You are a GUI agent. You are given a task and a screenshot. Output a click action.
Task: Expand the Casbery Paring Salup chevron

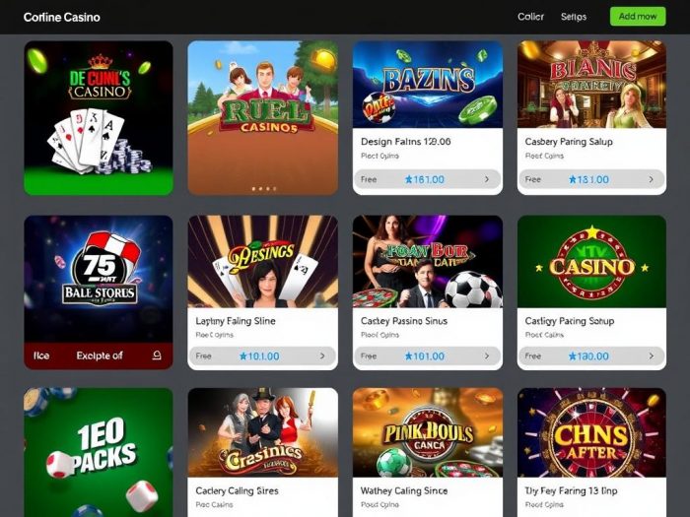point(651,179)
